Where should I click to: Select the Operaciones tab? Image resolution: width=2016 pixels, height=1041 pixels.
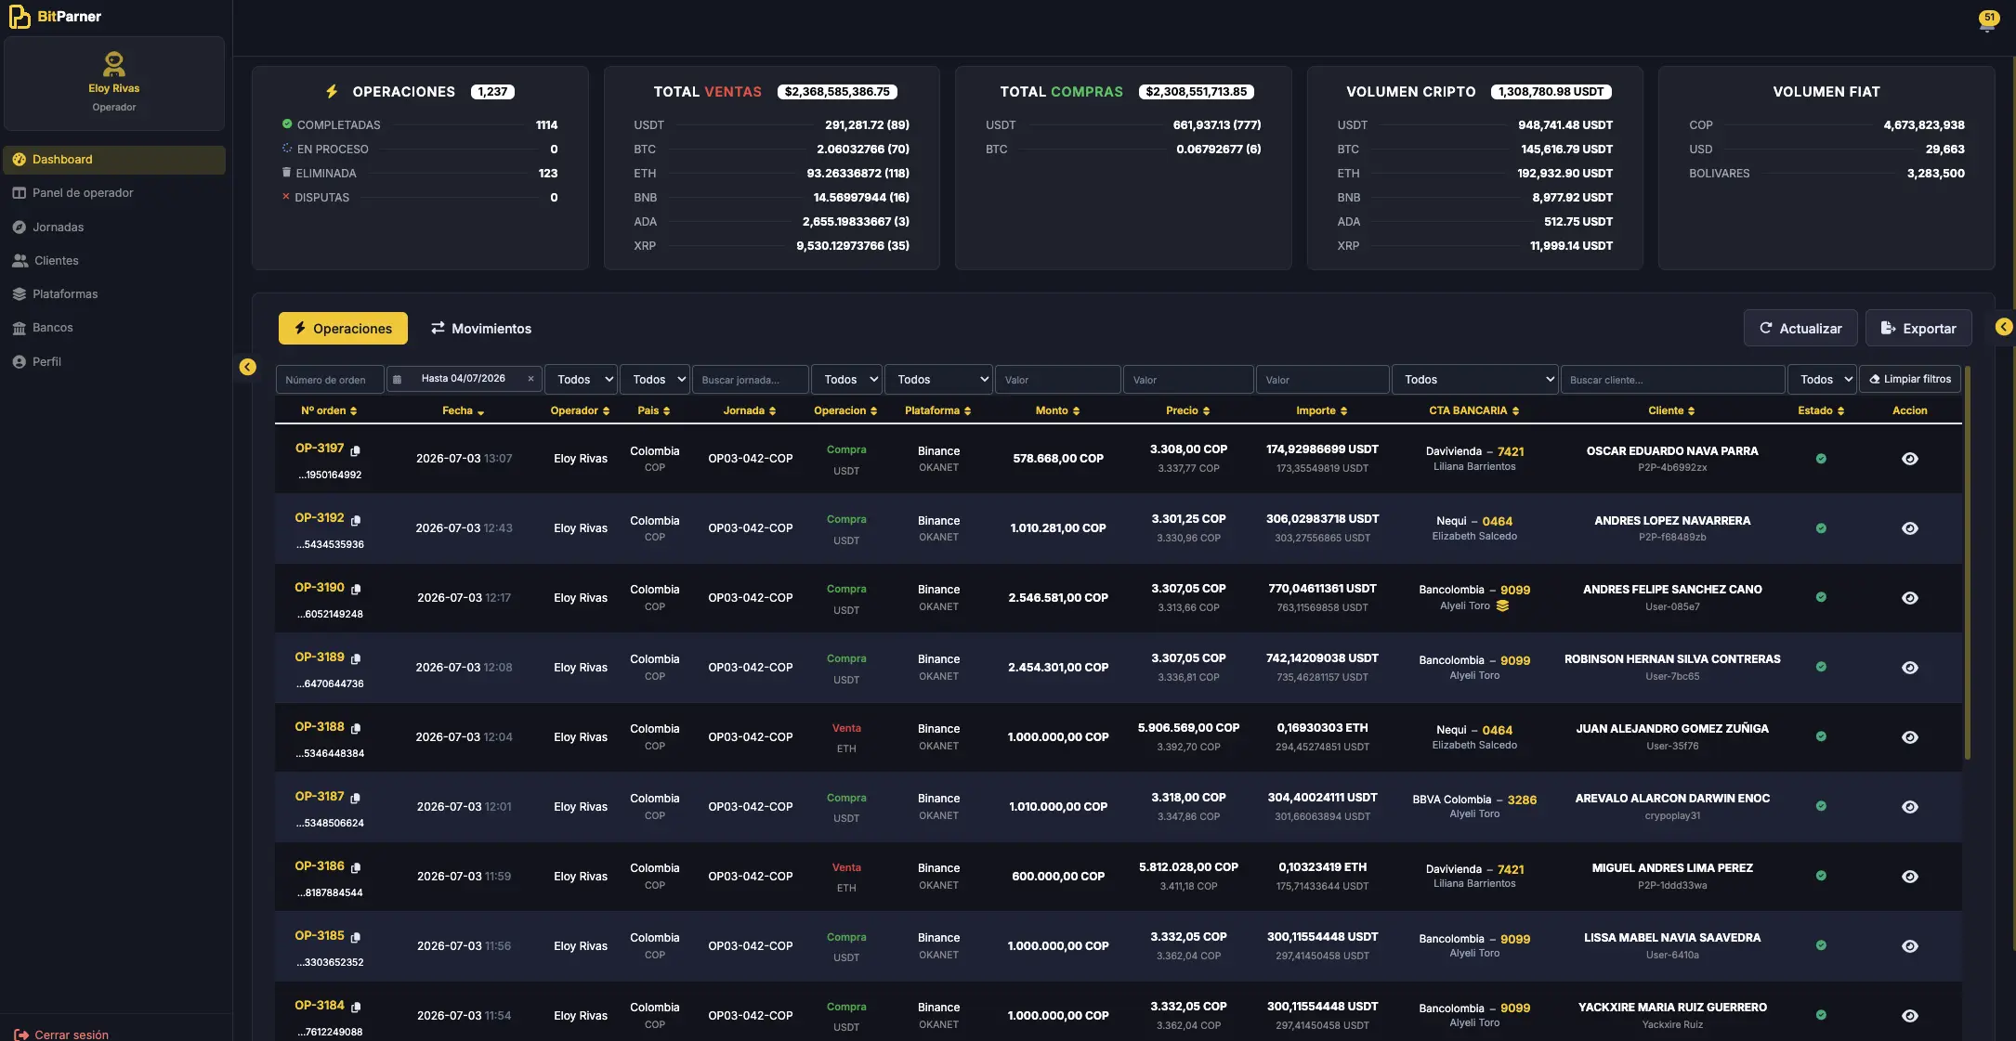click(x=343, y=329)
